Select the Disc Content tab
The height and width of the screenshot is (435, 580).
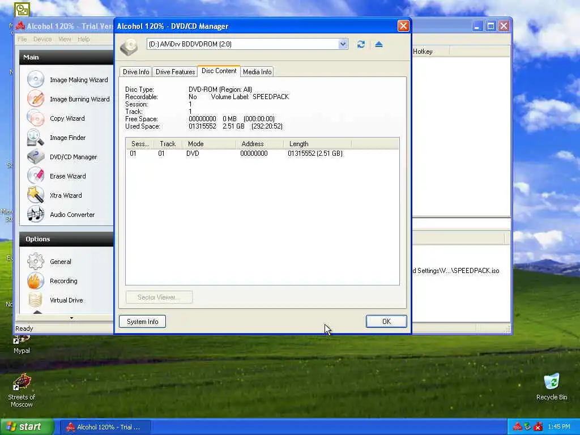coord(219,71)
